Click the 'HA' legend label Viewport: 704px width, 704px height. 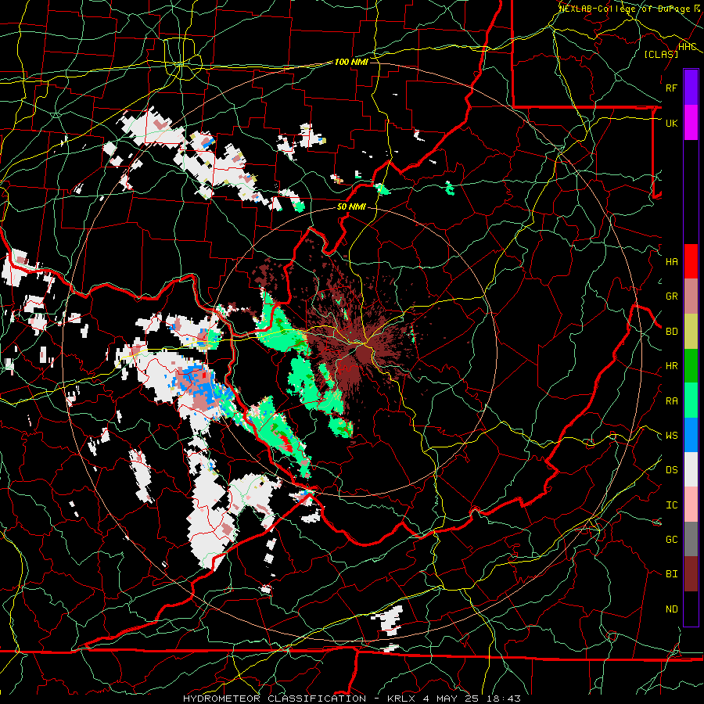click(x=671, y=262)
